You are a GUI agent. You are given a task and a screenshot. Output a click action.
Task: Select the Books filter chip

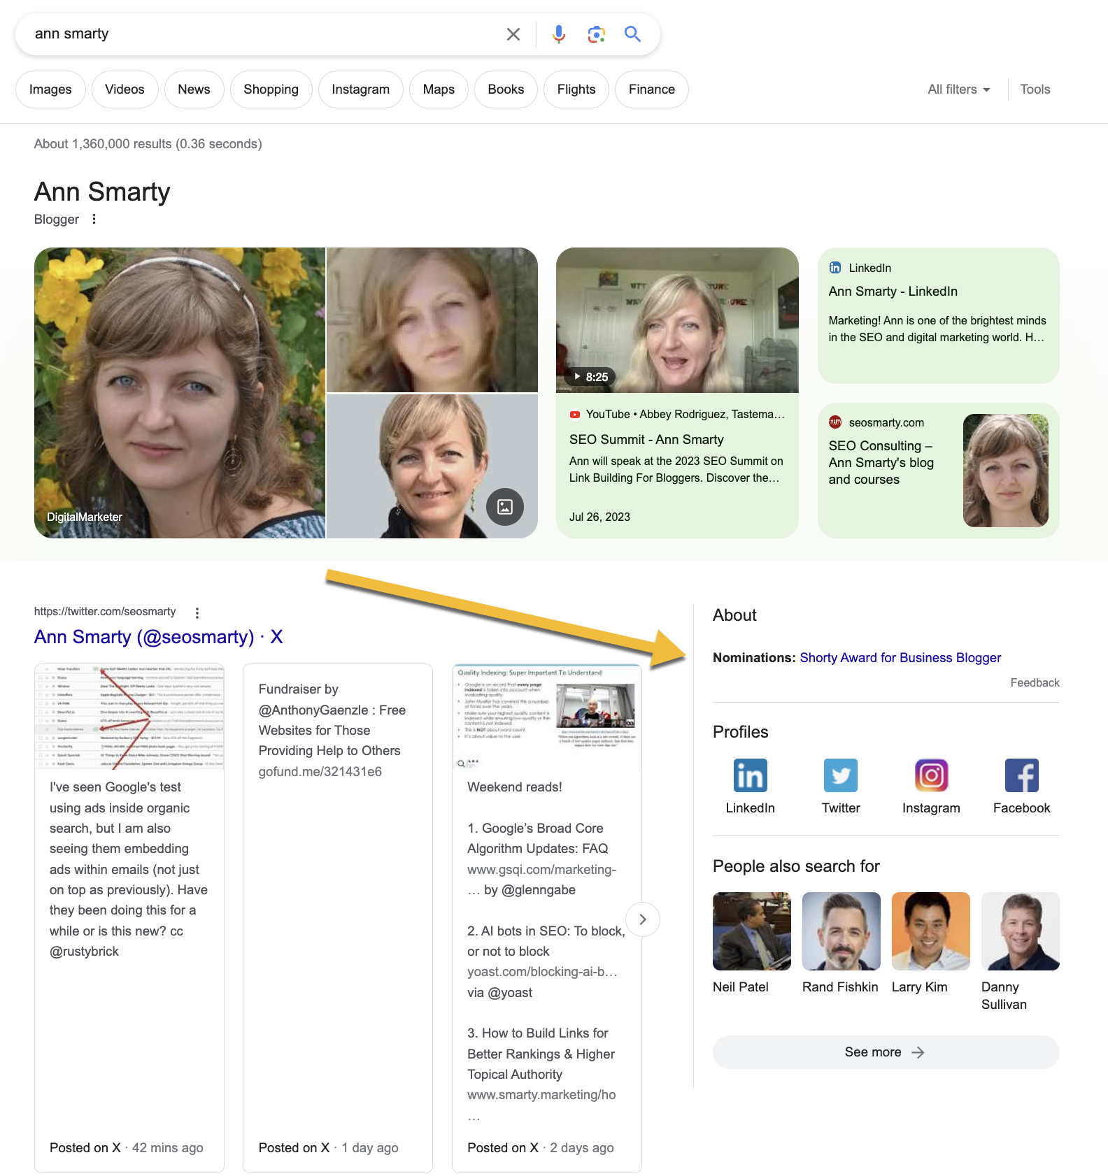(506, 89)
